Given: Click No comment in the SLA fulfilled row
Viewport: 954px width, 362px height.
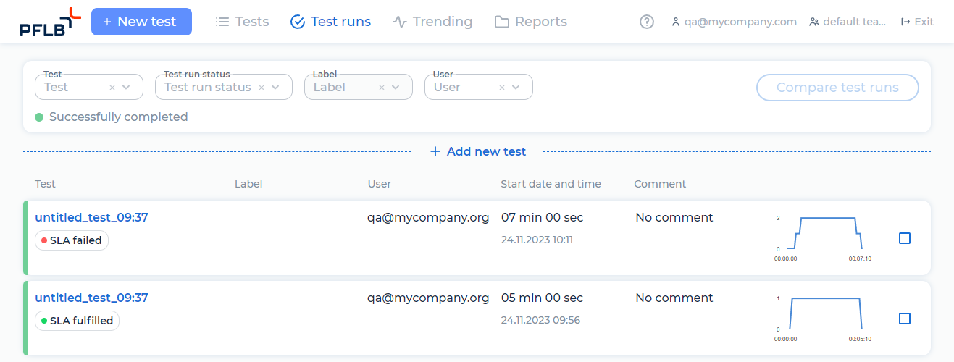Looking at the screenshot, I should pos(674,298).
